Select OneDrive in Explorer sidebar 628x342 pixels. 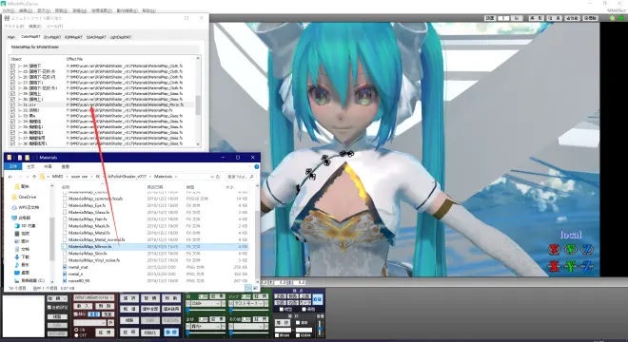(x=28, y=198)
